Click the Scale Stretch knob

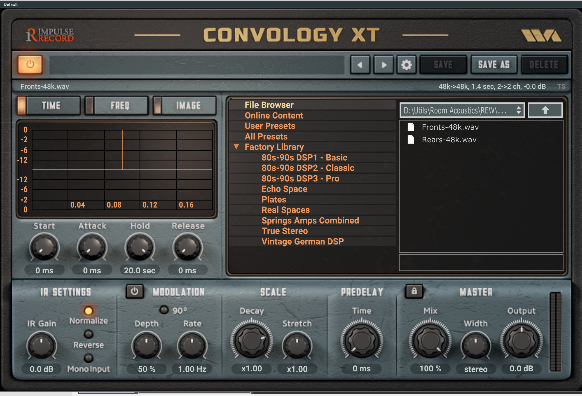pyautogui.click(x=297, y=346)
